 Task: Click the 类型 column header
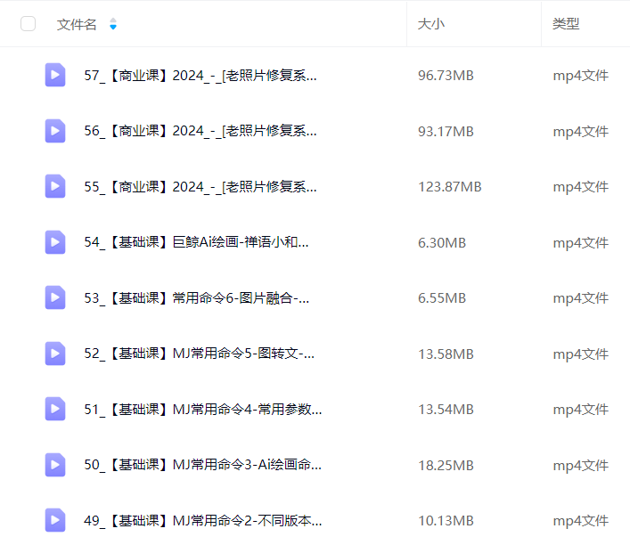[x=566, y=24]
